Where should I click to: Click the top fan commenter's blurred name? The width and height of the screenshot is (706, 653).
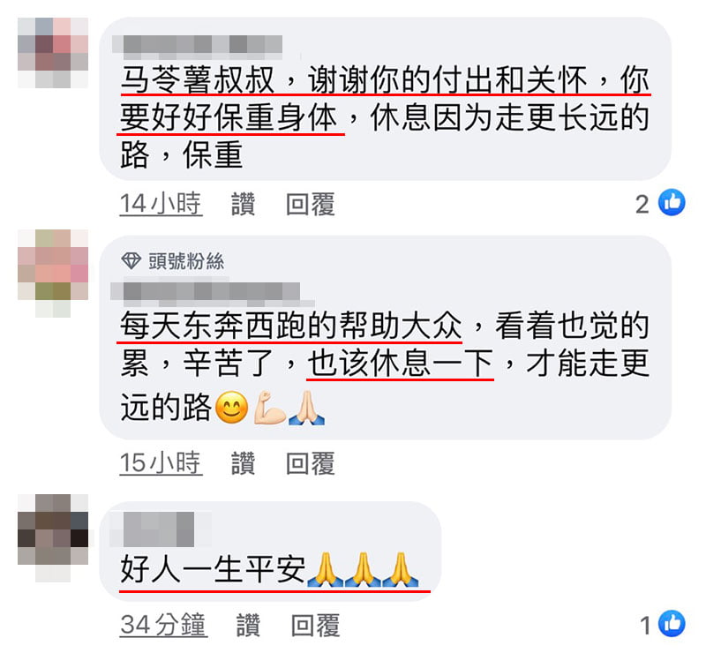tap(212, 294)
